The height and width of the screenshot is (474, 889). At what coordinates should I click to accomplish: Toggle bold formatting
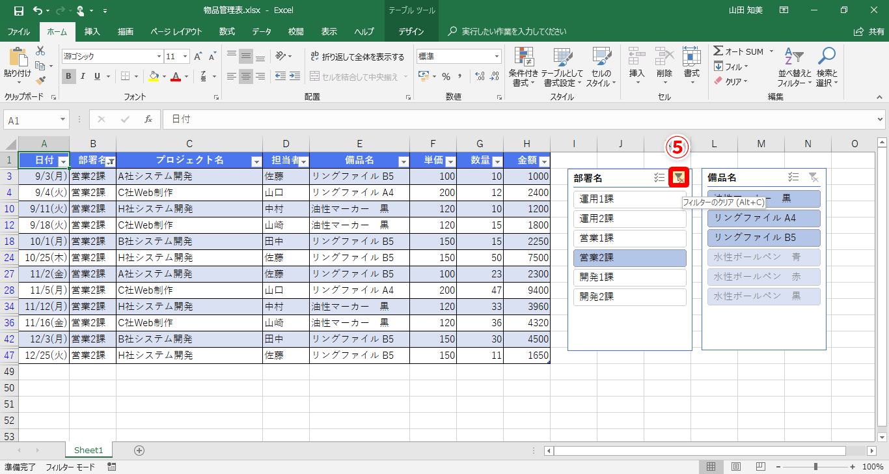pos(69,76)
